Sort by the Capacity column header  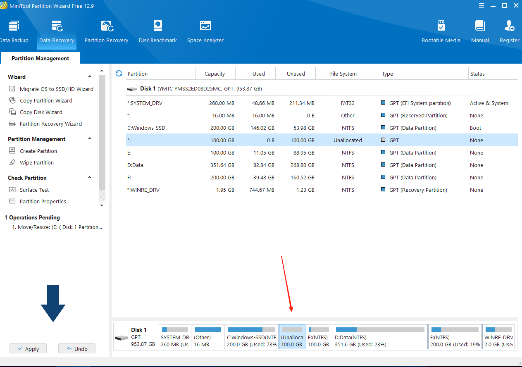click(215, 74)
